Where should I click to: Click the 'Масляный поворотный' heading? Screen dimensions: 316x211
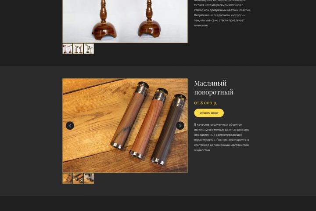[x=213, y=87]
